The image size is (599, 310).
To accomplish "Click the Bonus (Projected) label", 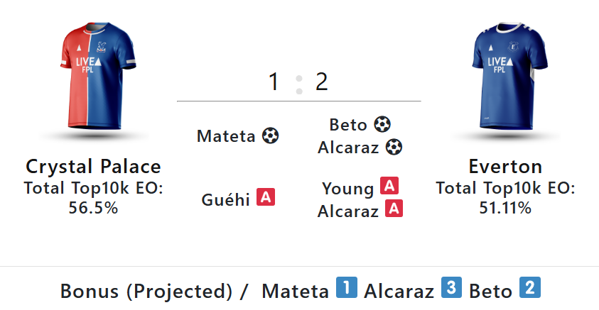I will click(146, 292).
